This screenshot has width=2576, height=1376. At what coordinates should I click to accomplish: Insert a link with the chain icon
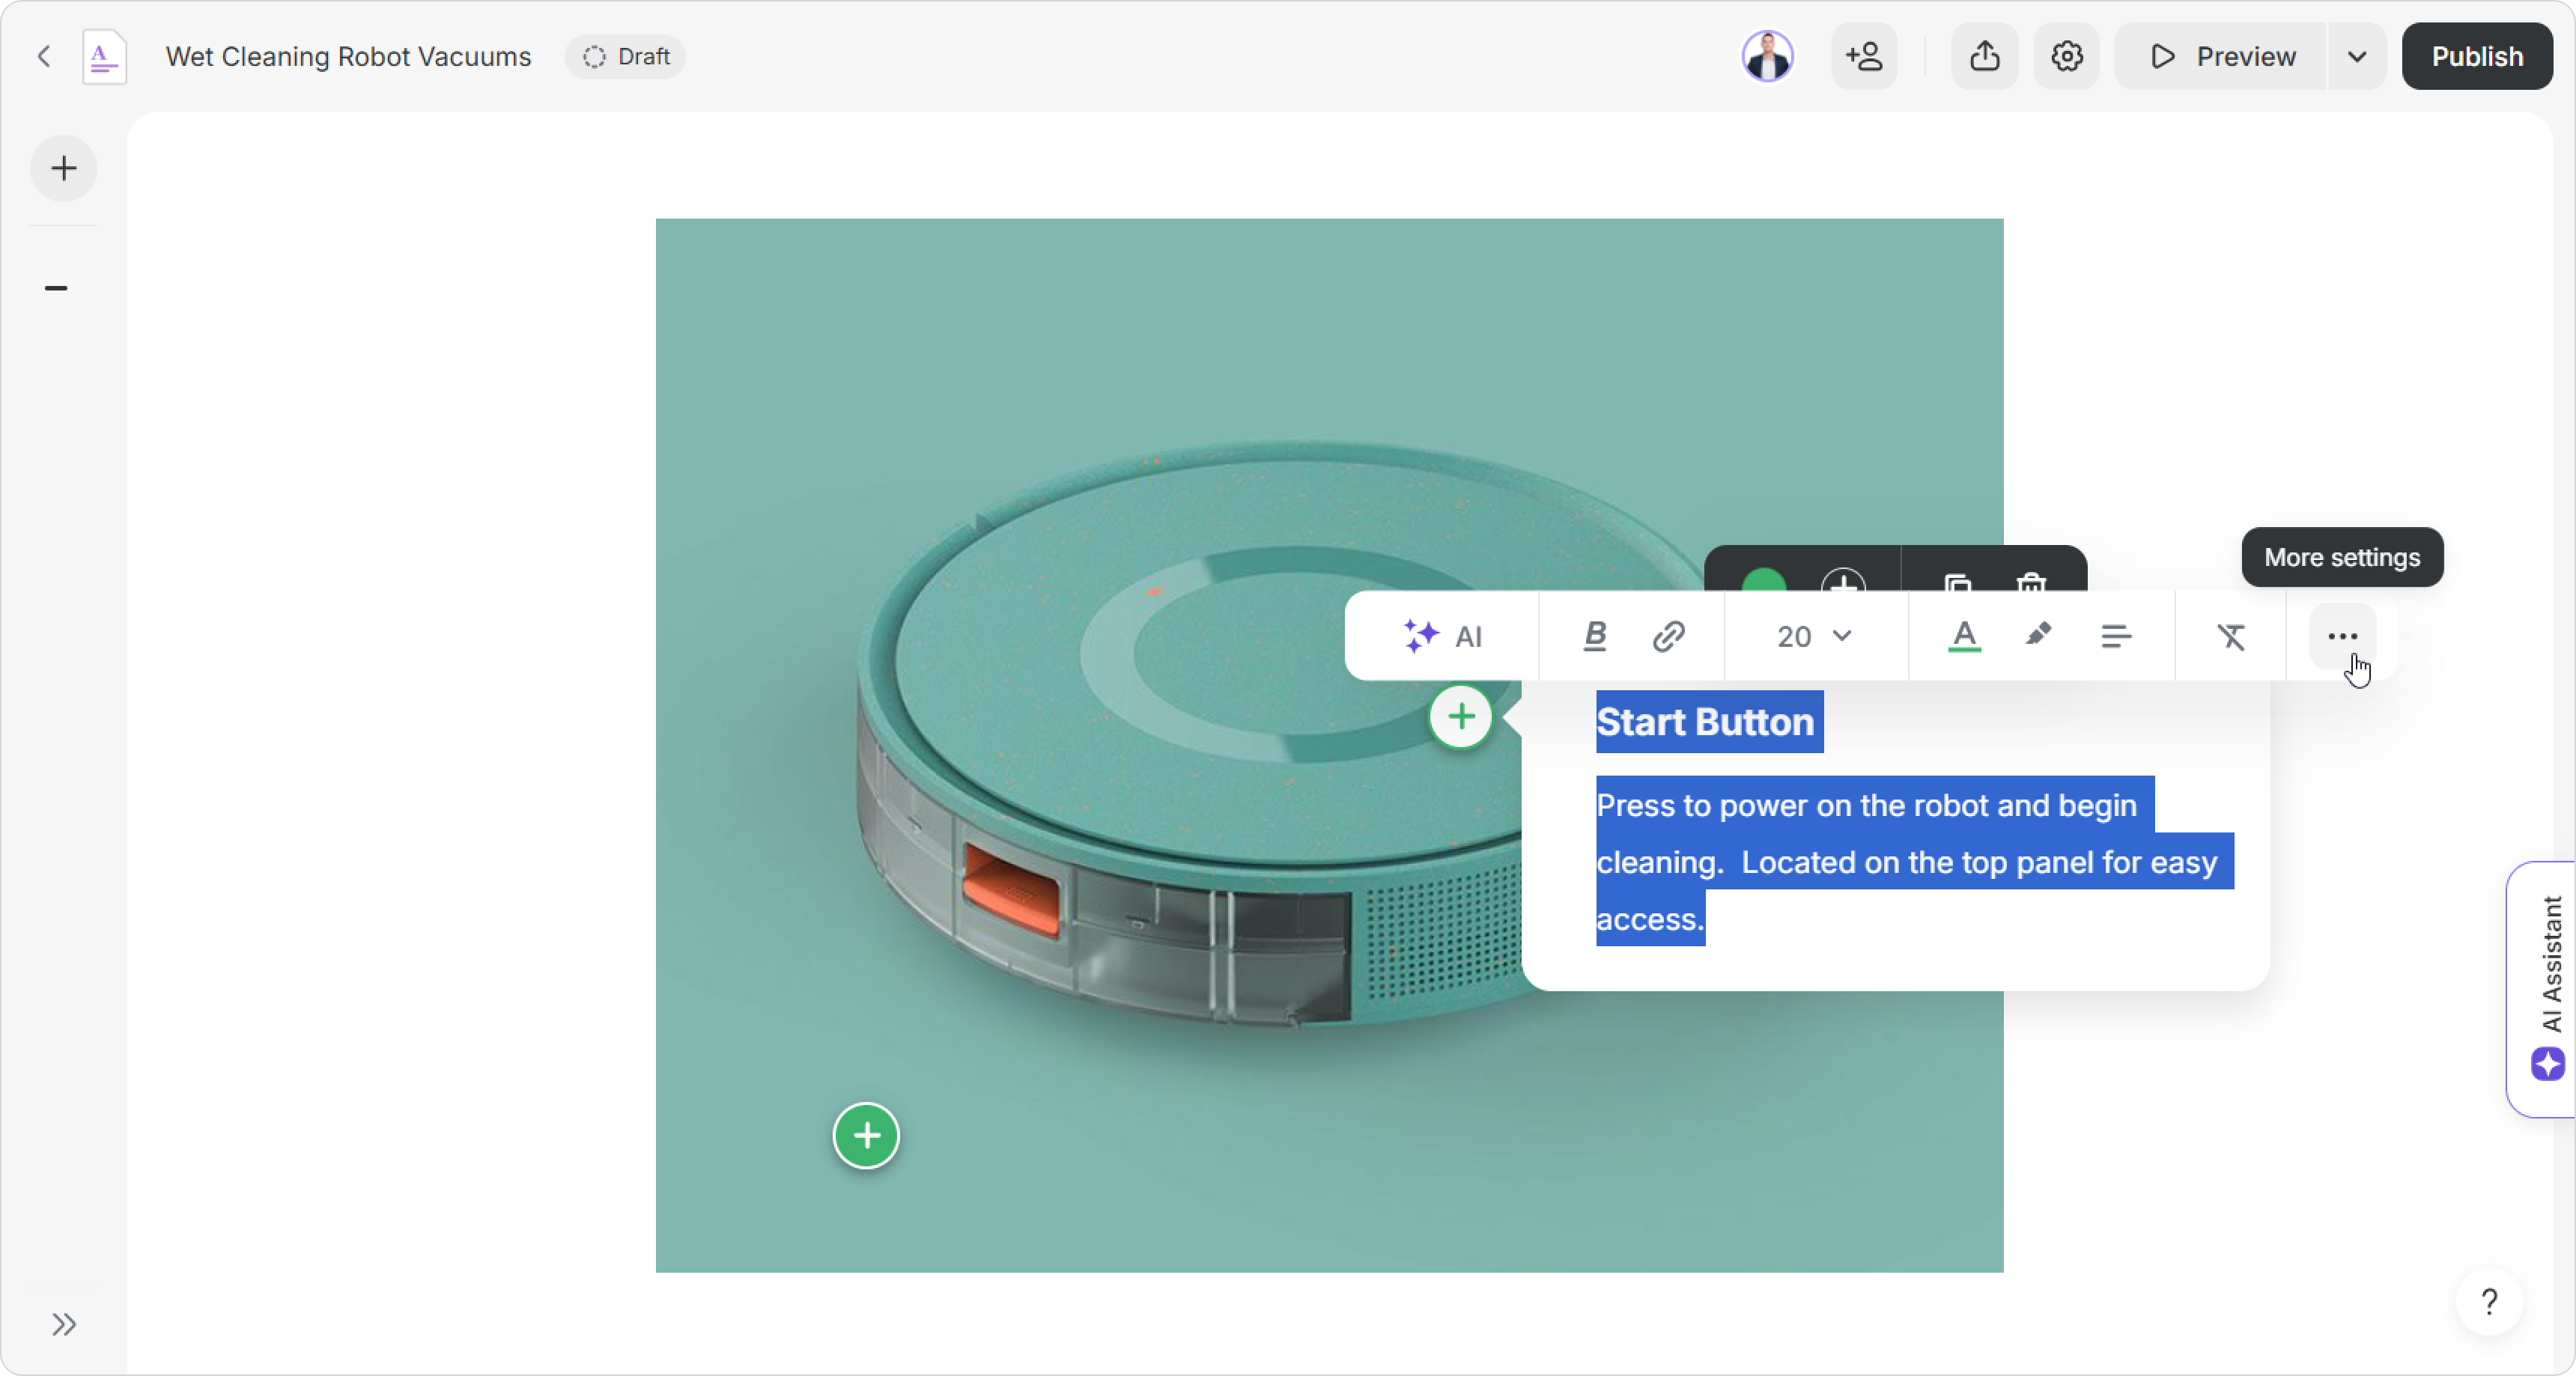click(x=1668, y=636)
